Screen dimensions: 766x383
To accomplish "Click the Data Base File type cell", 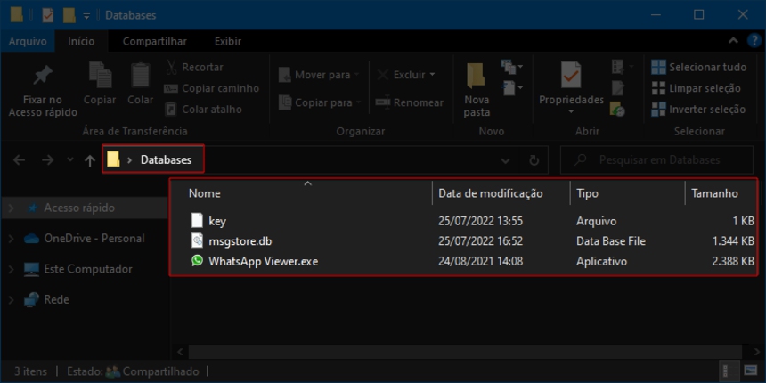I will click(611, 241).
